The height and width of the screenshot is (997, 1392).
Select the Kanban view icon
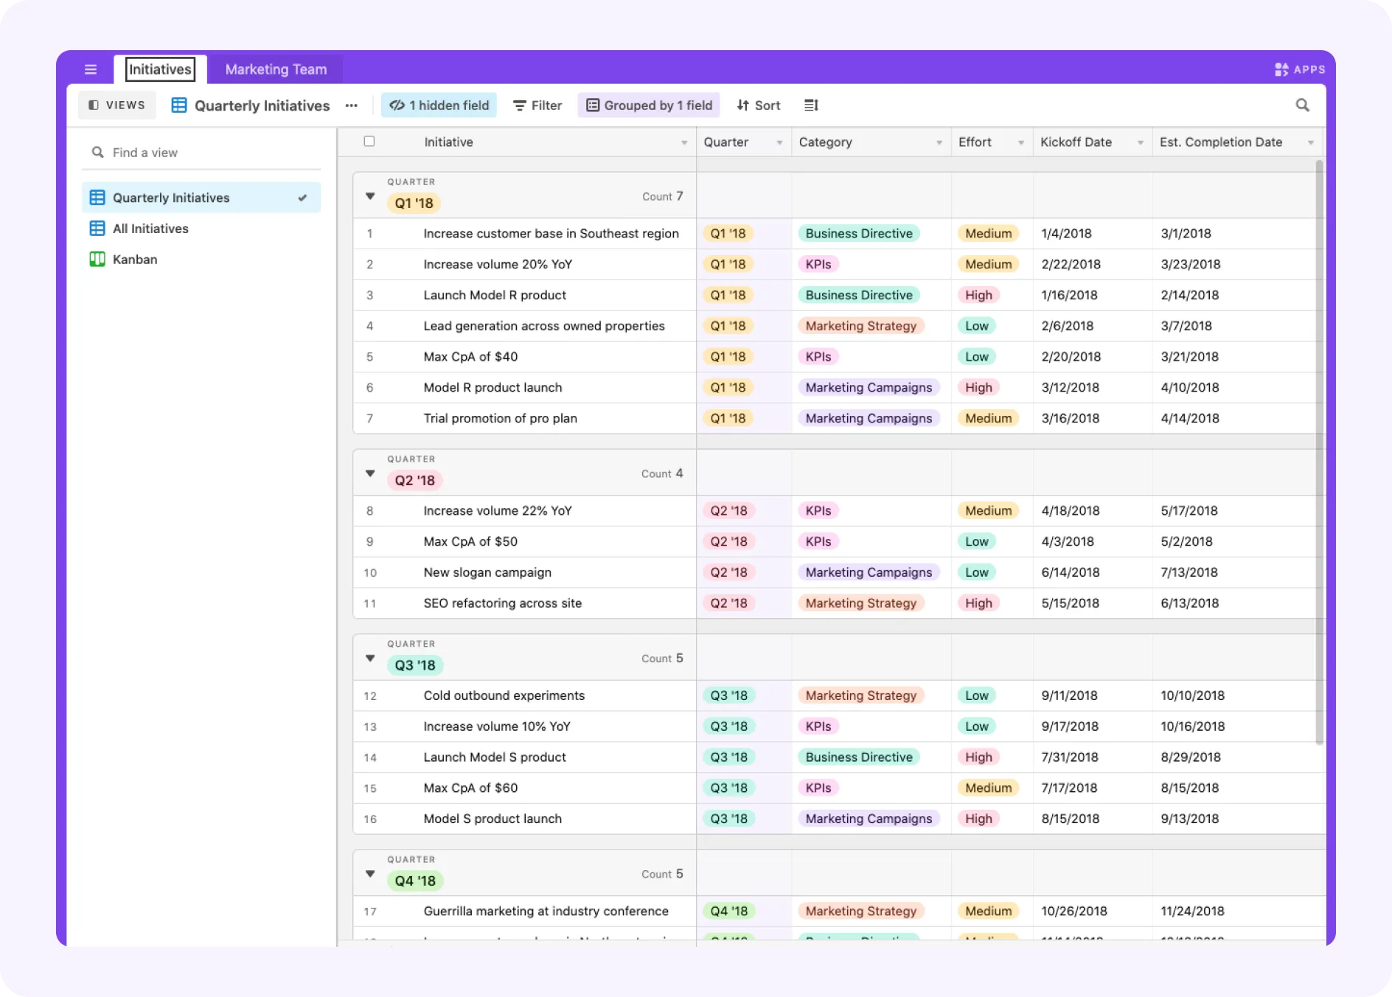[x=97, y=259]
